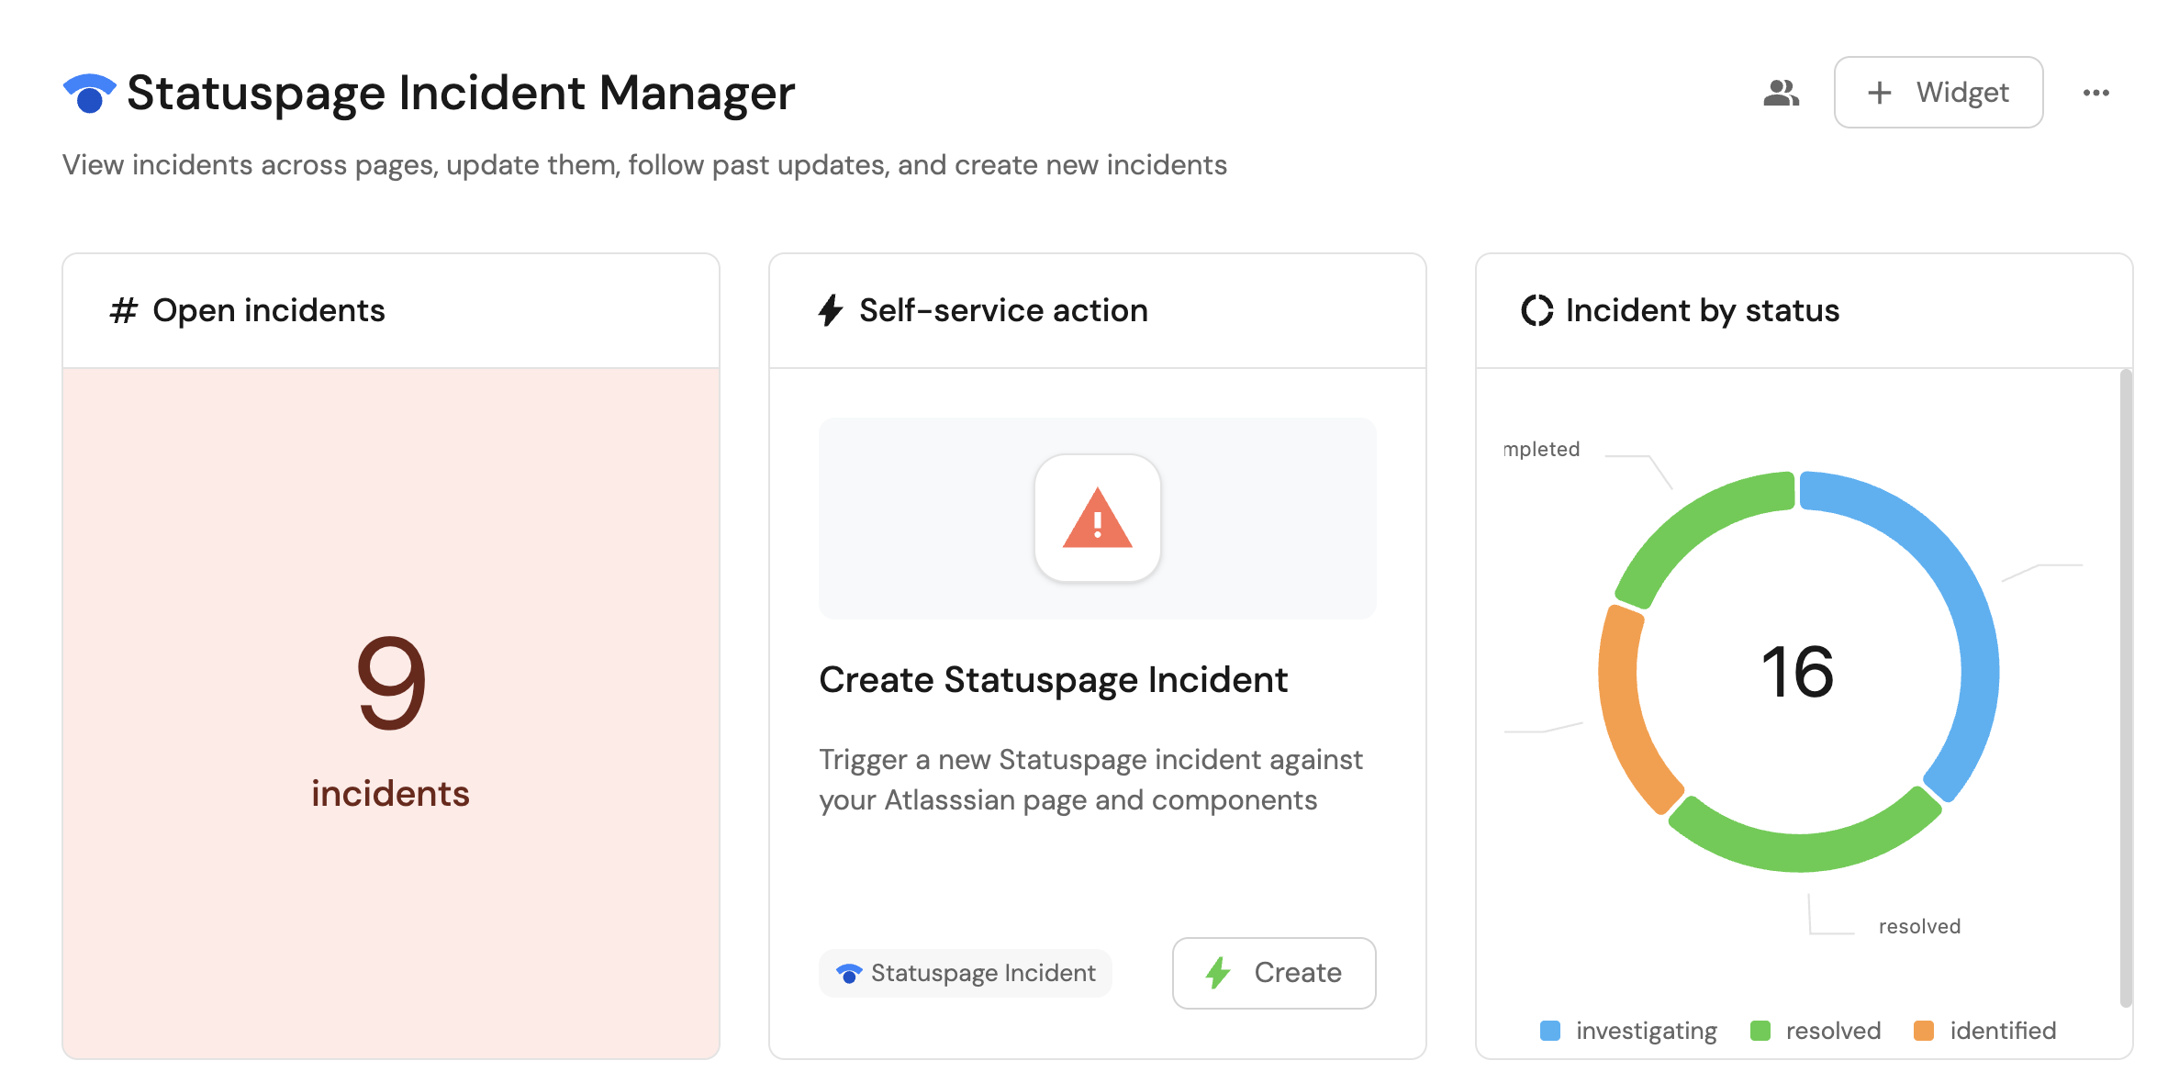Open the users permissions icon
The image size is (2179, 1083).
[x=1781, y=93]
